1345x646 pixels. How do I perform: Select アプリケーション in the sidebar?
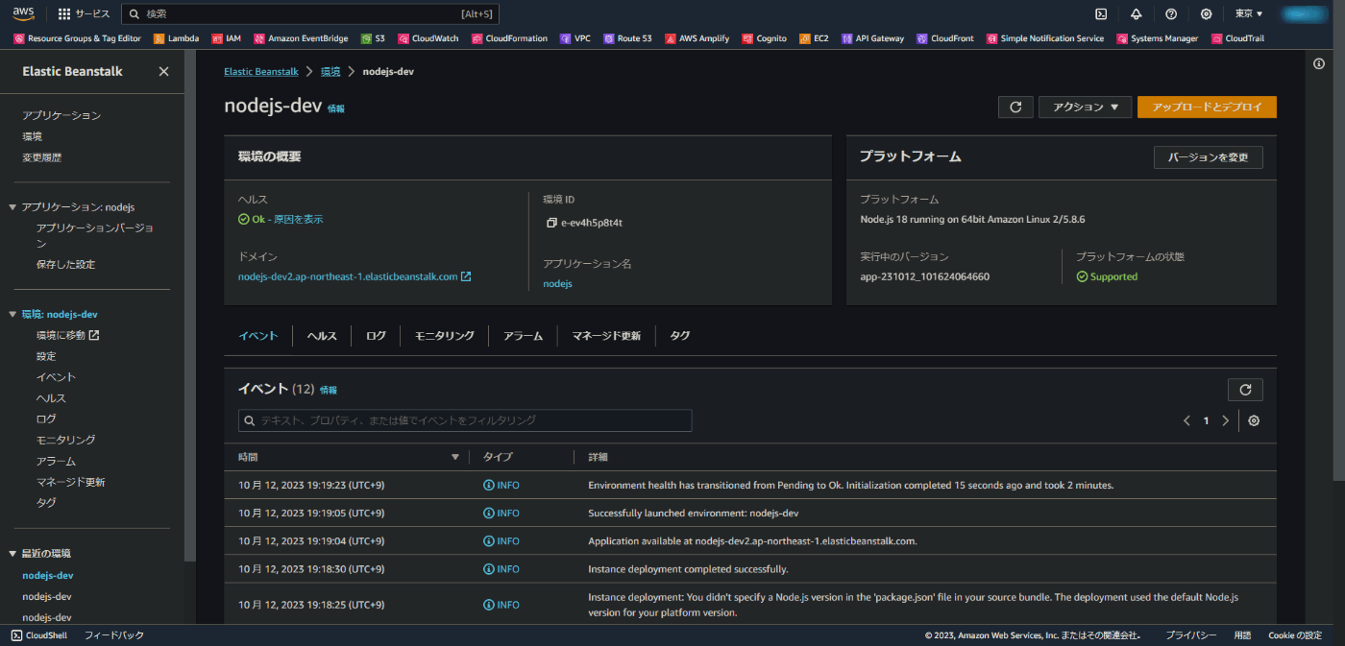61,115
